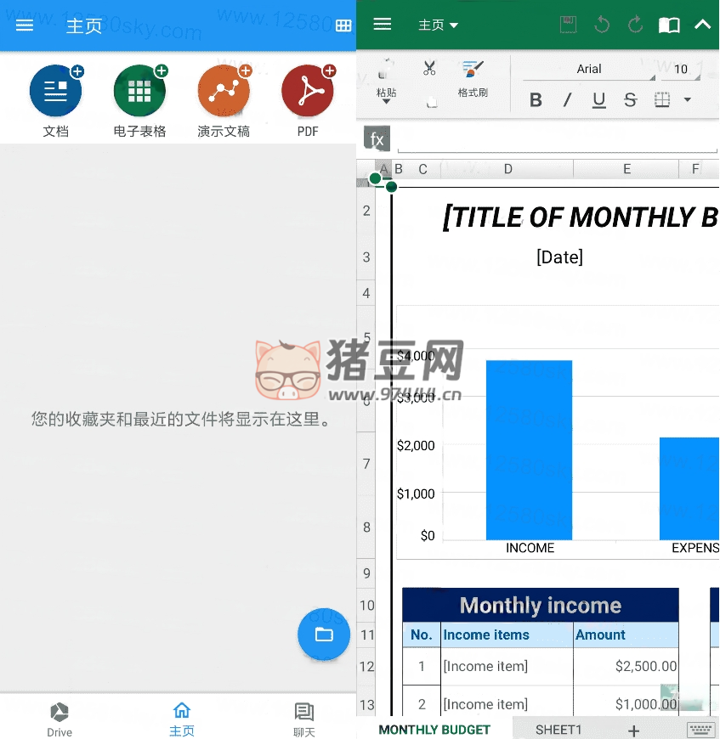Open the Drive tab
720x739 pixels.
(x=60, y=719)
